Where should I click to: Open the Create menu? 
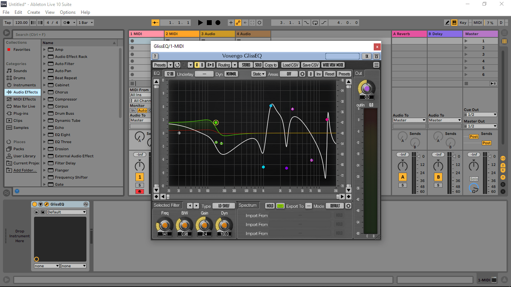pos(34,12)
